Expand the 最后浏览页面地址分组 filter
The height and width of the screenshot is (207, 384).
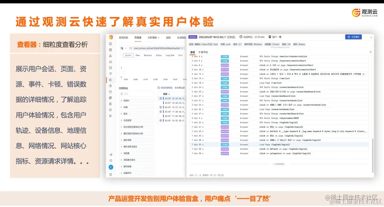(x=137, y=133)
